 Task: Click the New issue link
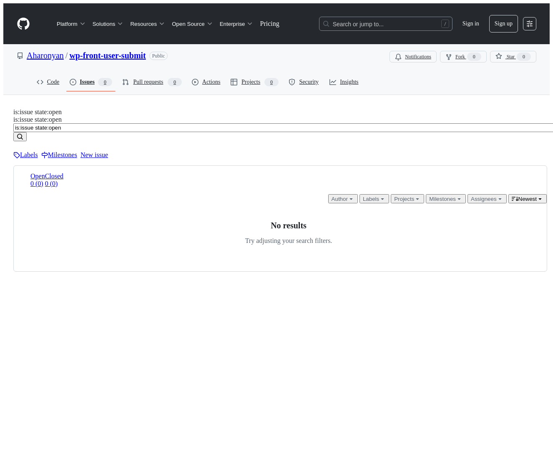tap(94, 155)
